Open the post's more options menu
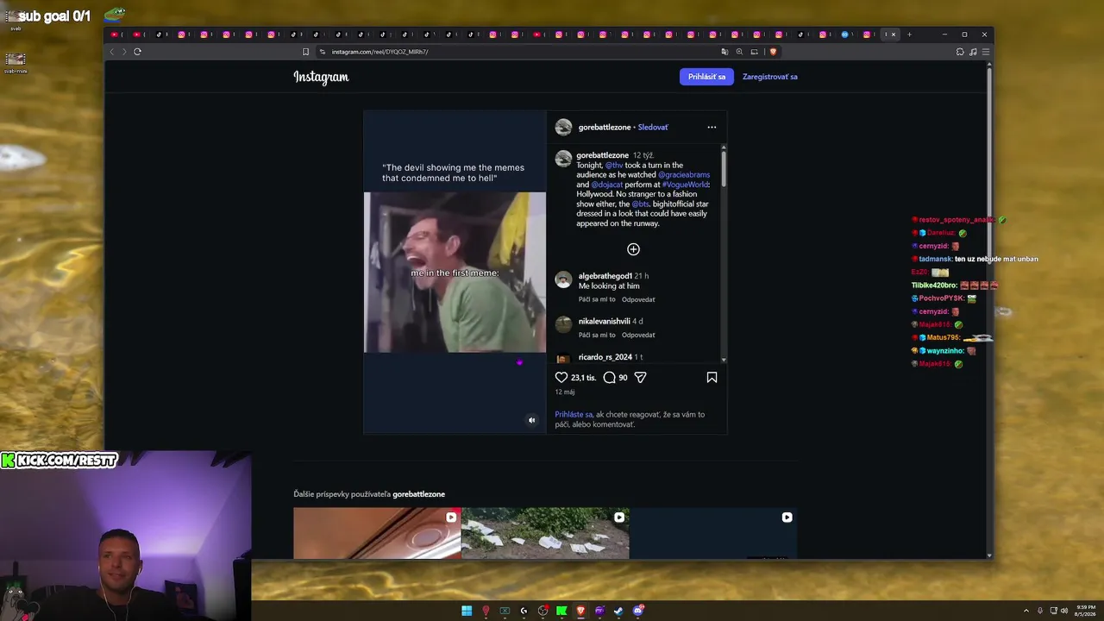 712,128
